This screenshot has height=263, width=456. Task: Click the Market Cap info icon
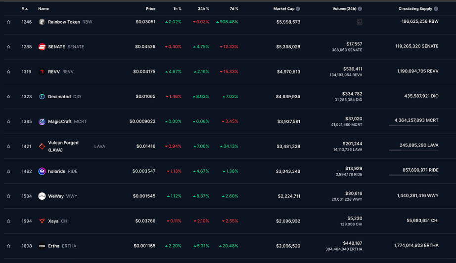(298, 9)
